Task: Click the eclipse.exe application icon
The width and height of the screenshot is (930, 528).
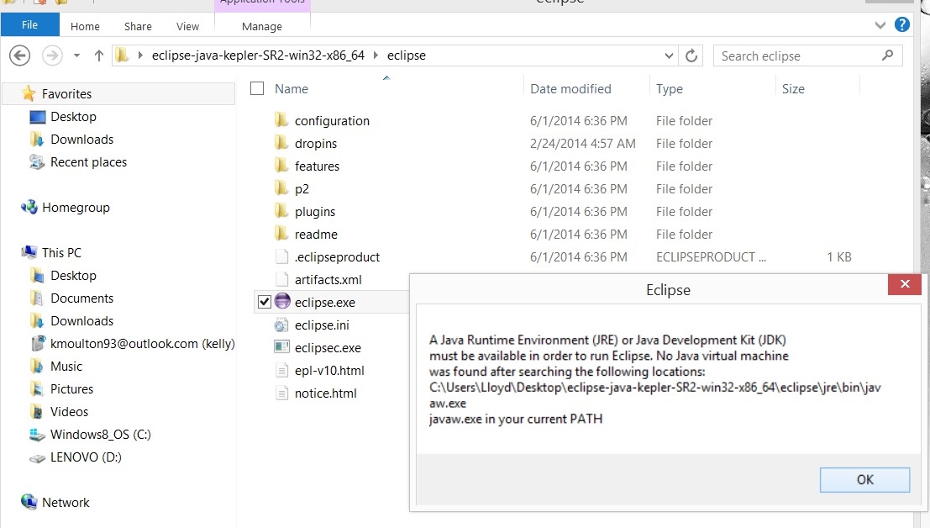Action: (282, 301)
